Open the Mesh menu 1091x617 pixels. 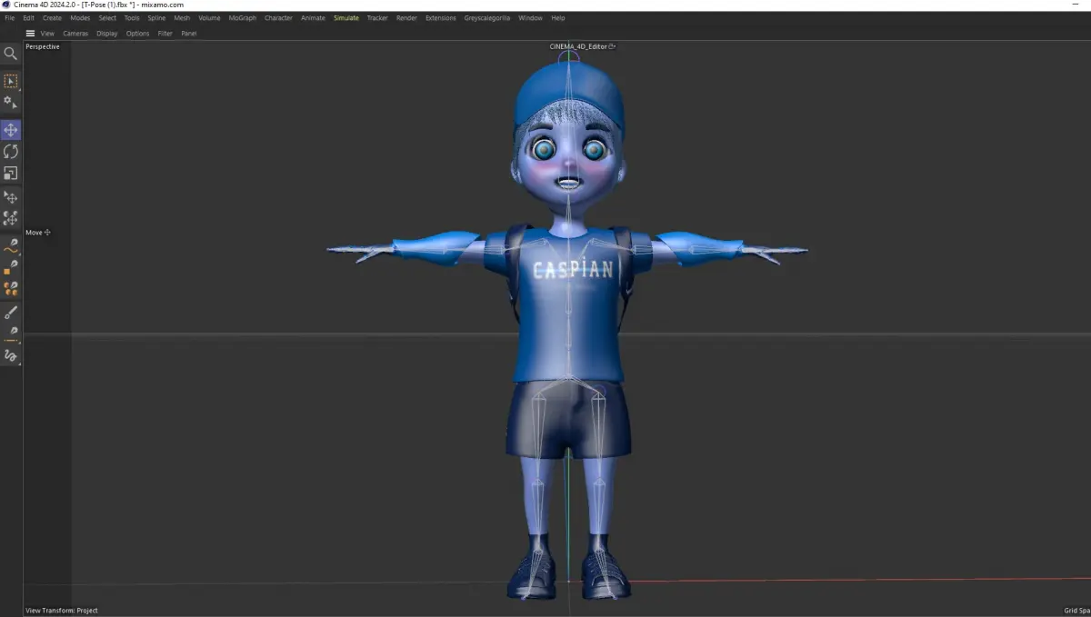[183, 18]
